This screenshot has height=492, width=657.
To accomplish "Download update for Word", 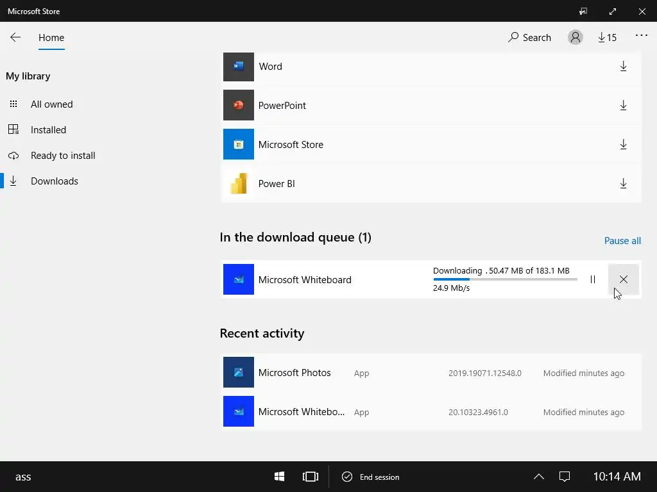I will (623, 66).
